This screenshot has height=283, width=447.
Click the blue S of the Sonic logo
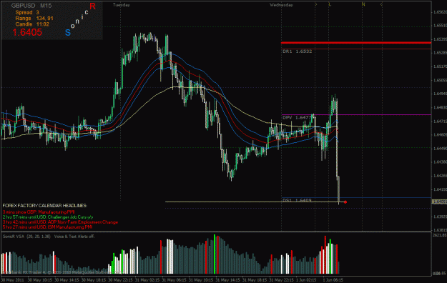point(67,32)
